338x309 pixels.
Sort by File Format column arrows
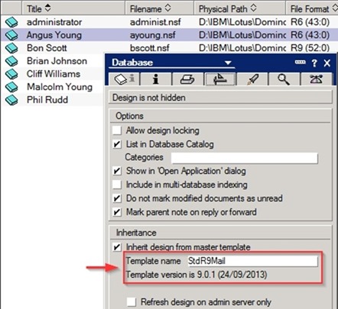click(x=335, y=8)
